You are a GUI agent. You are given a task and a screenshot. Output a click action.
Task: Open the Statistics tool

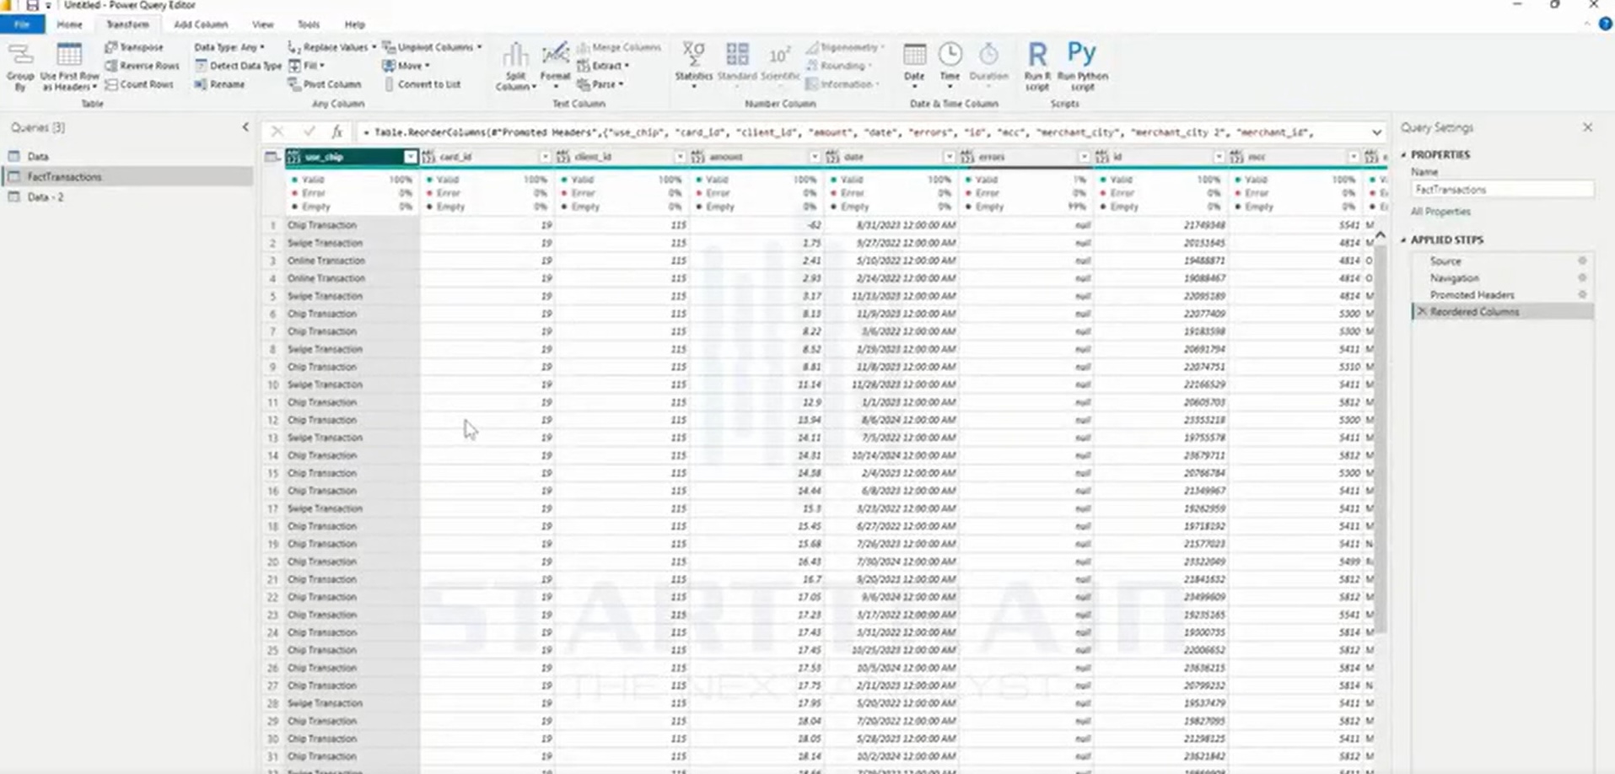[x=693, y=65]
